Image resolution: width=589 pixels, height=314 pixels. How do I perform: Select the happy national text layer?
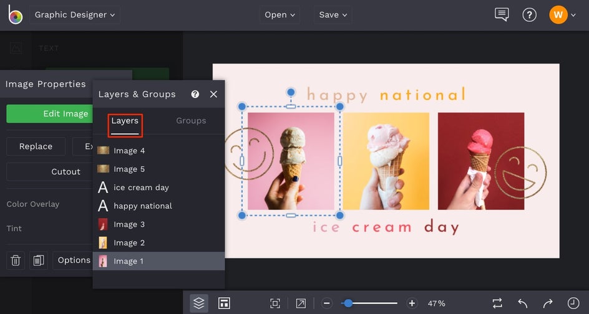(x=158, y=206)
